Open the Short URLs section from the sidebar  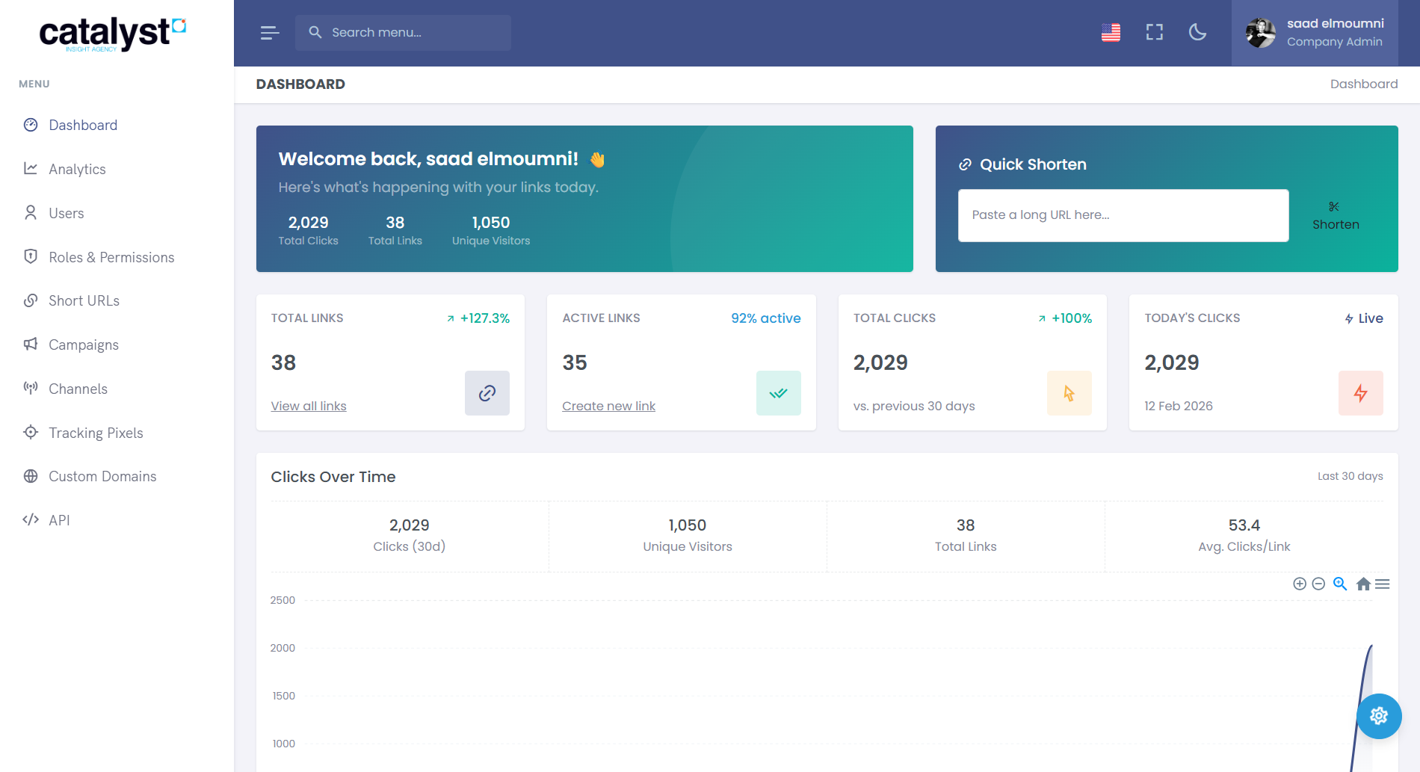pyautogui.click(x=83, y=300)
